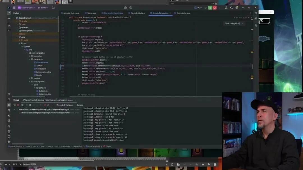This screenshot has height=170, width=303.
Task: Open the Debug tool window icon
Action: point(9,105)
